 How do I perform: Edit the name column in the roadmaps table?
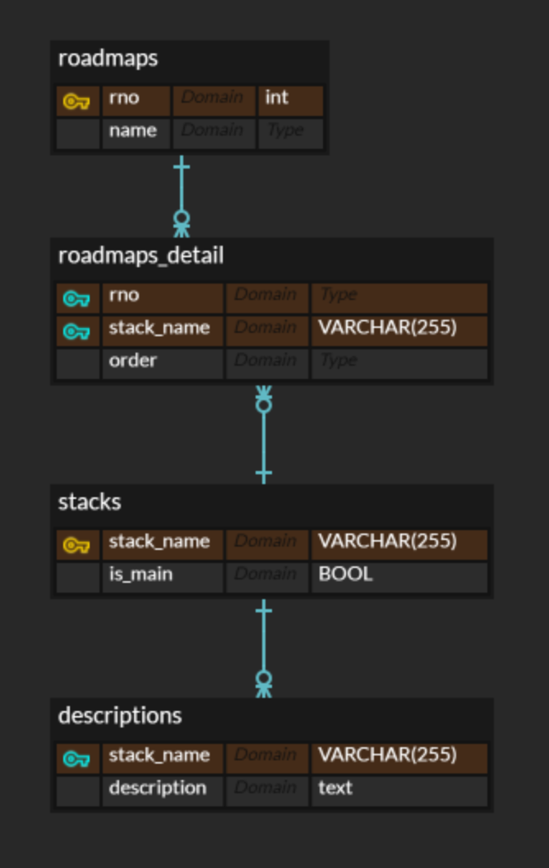[134, 132]
